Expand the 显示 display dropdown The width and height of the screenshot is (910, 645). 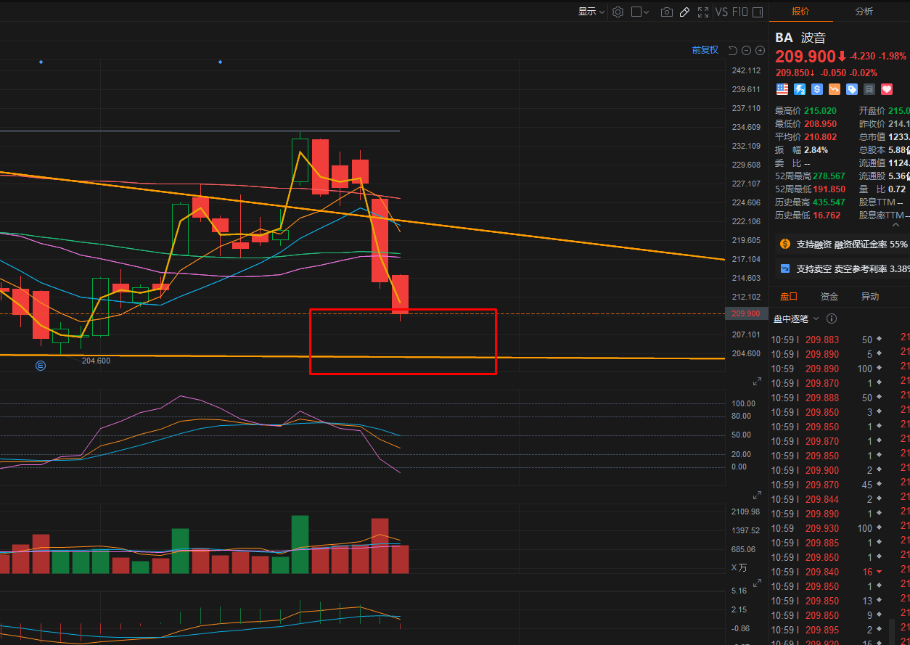(591, 12)
